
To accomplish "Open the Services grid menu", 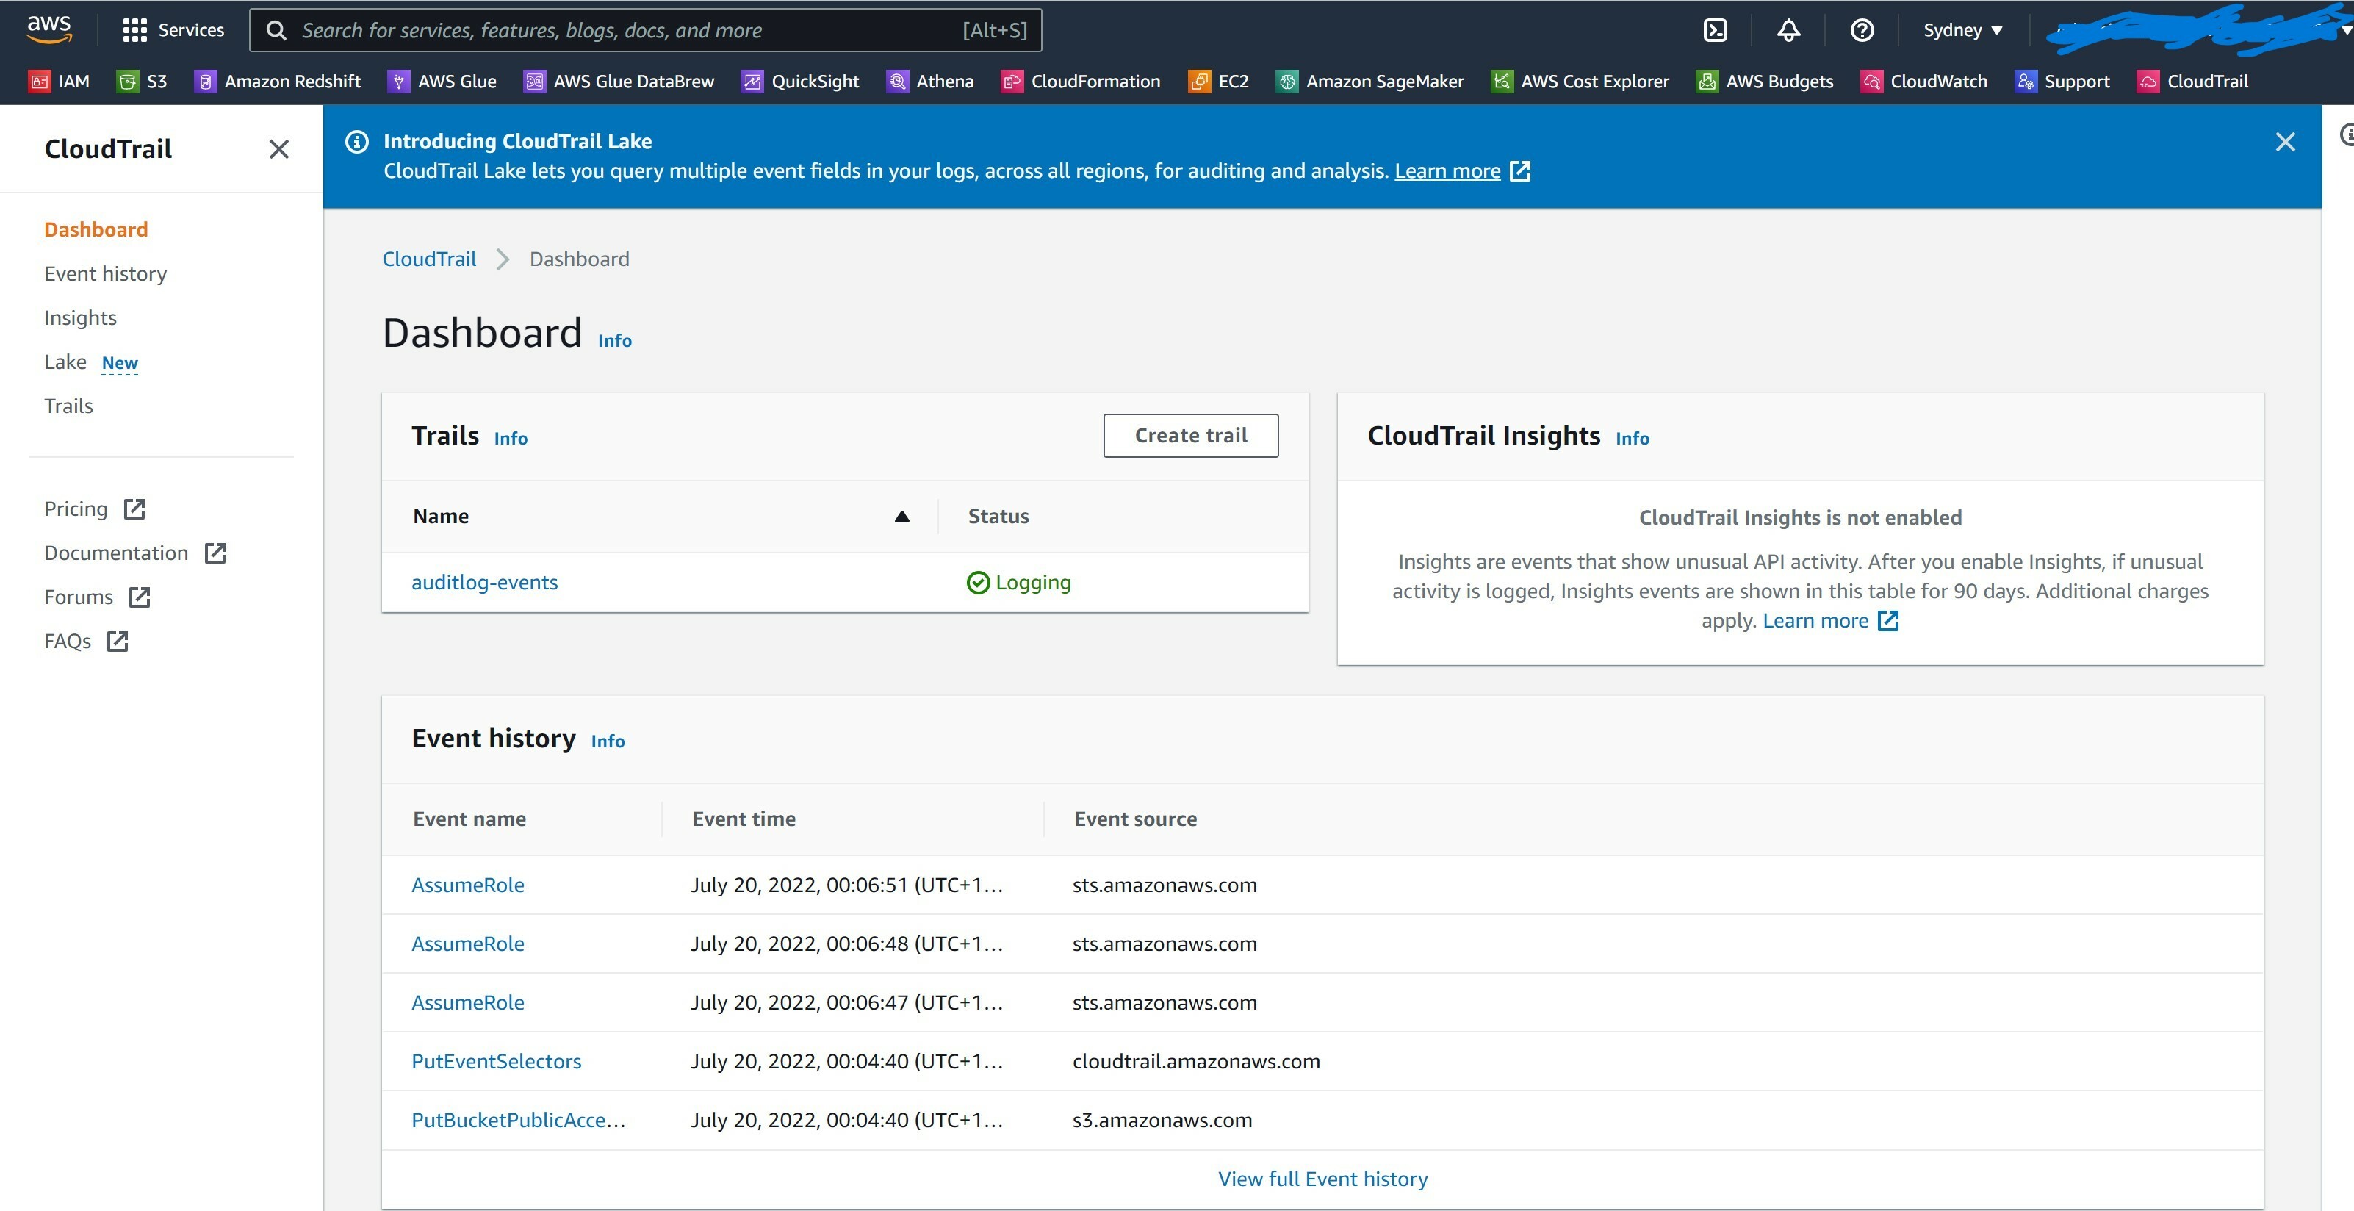I will pyautogui.click(x=173, y=30).
